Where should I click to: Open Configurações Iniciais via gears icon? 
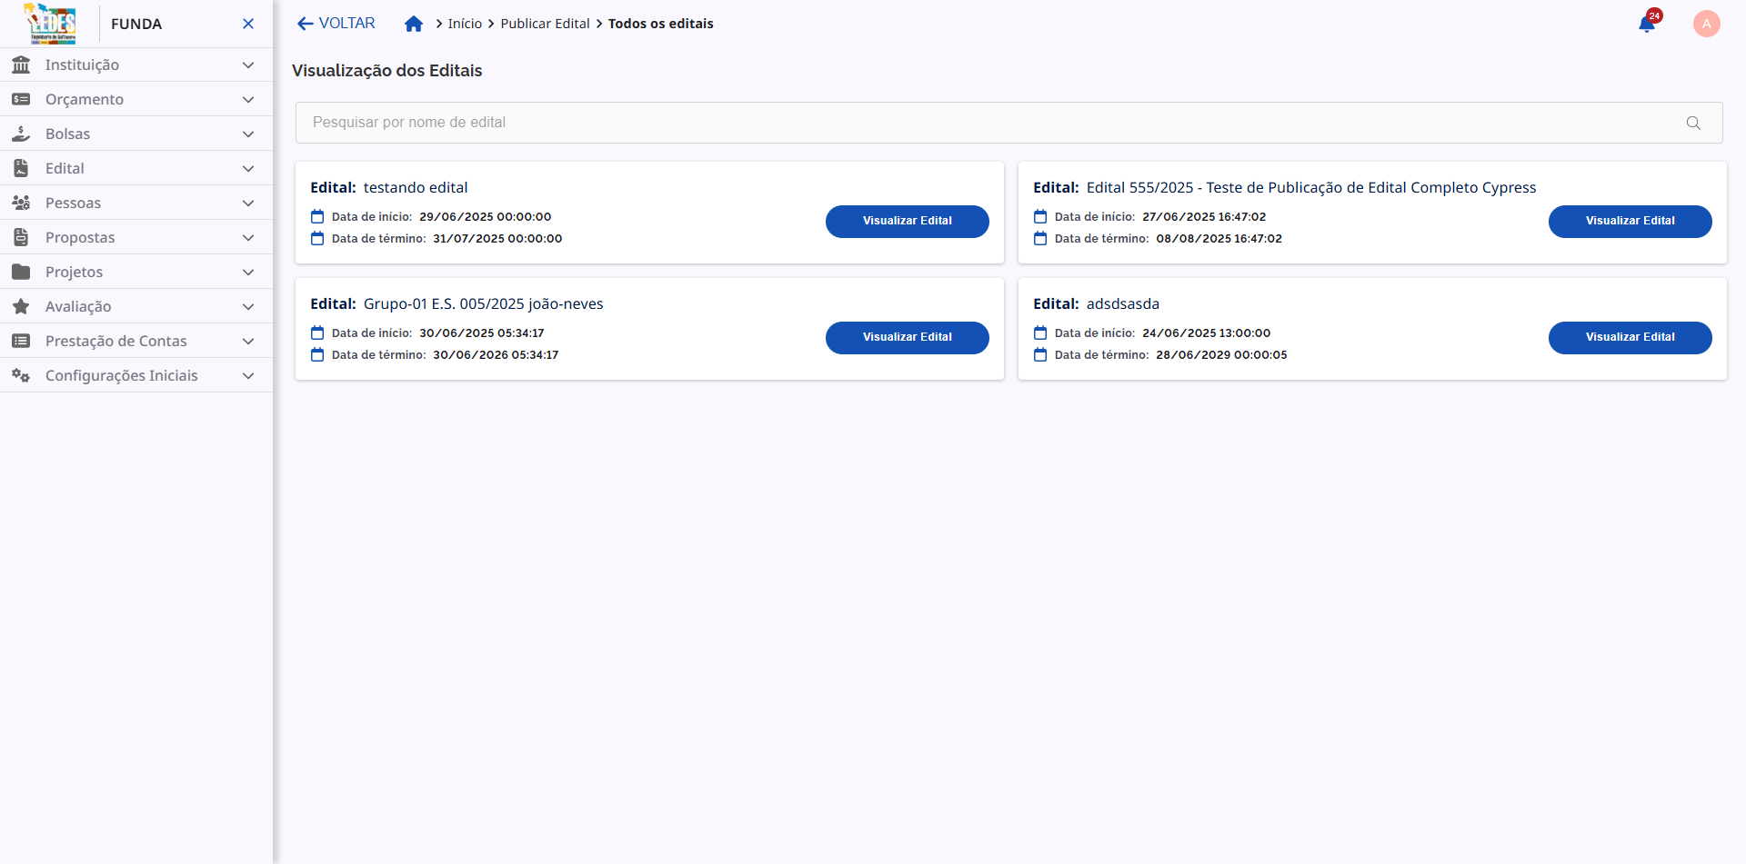[21, 375]
